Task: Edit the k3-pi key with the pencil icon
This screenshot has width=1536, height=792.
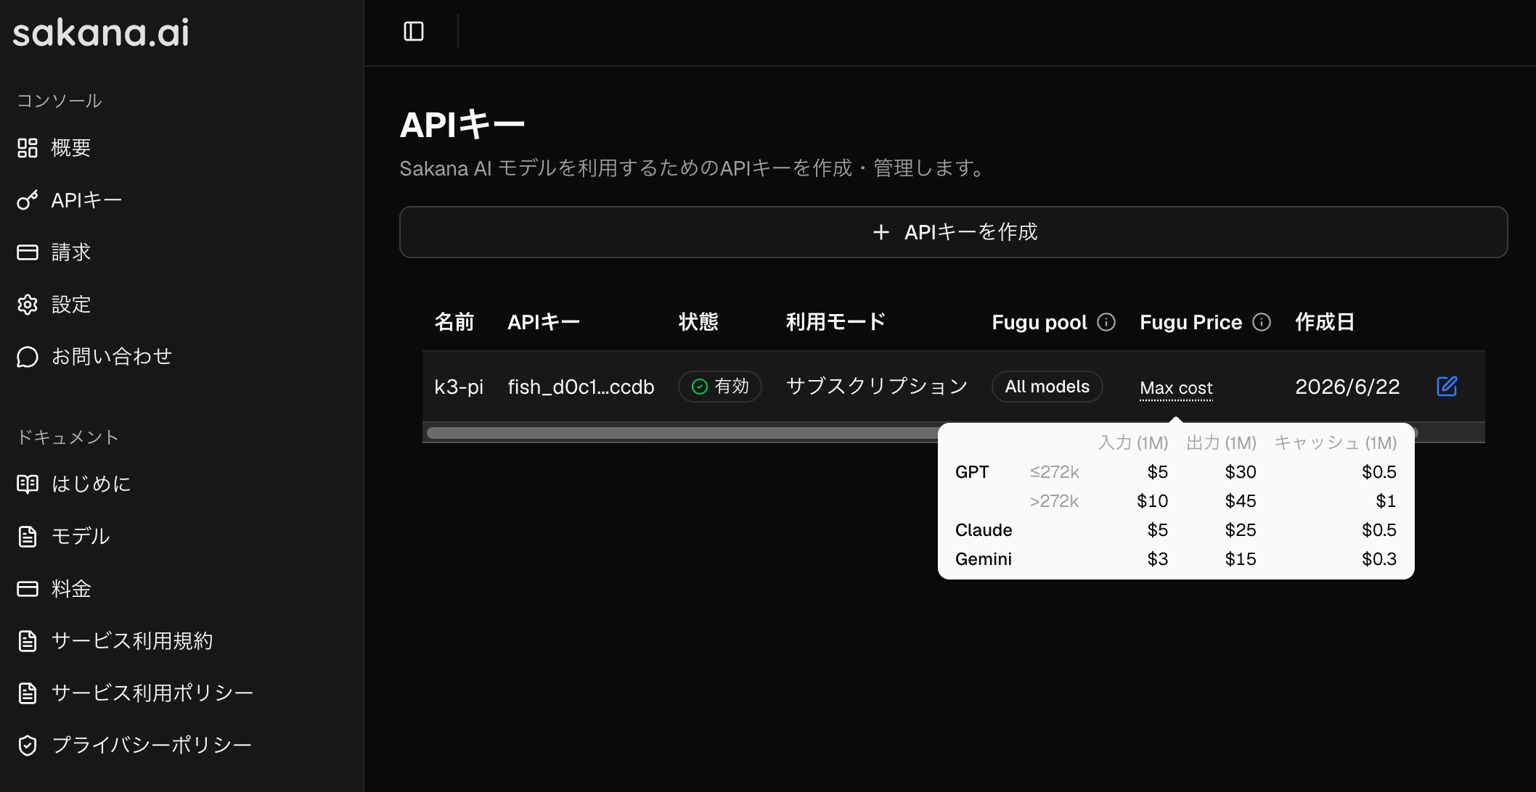Action: pyautogui.click(x=1447, y=387)
